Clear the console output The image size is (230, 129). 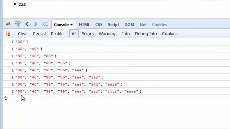click(x=23, y=34)
